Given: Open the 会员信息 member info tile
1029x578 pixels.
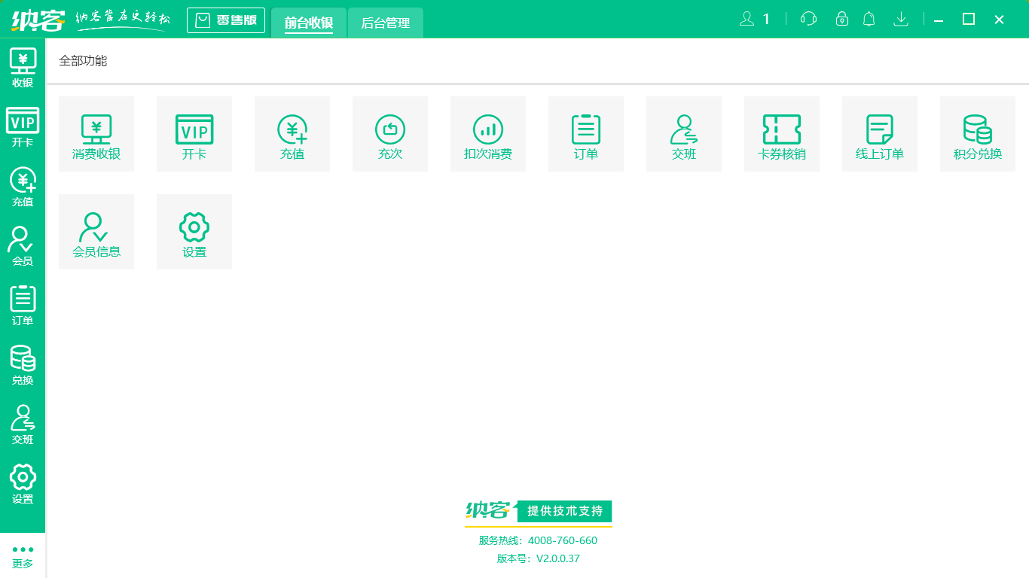Looking at the screenshot, I should point(96,232).
